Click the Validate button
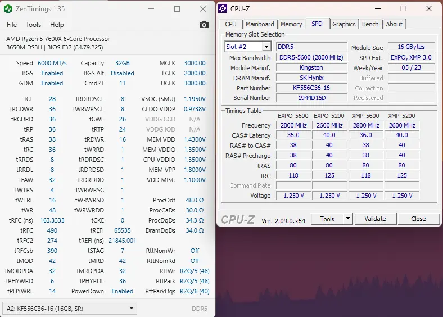Viewport: 443px width, 317px height. tap(375, 219)
